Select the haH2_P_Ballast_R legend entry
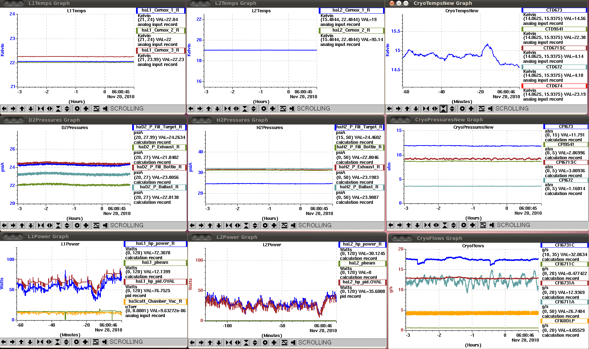 click(359, 187)
